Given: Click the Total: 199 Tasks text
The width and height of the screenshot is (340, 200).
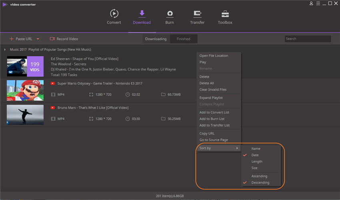Looking at the screenshot, I should (x=64, y=75).
